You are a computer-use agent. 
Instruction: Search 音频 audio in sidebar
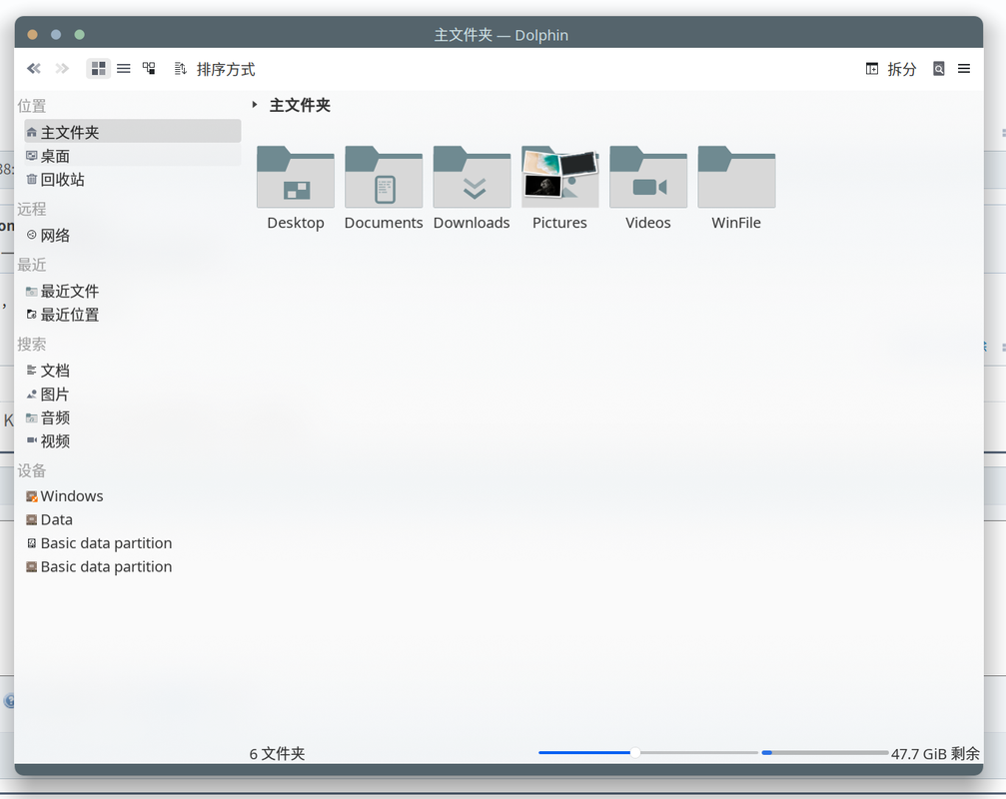coord(133,418)
